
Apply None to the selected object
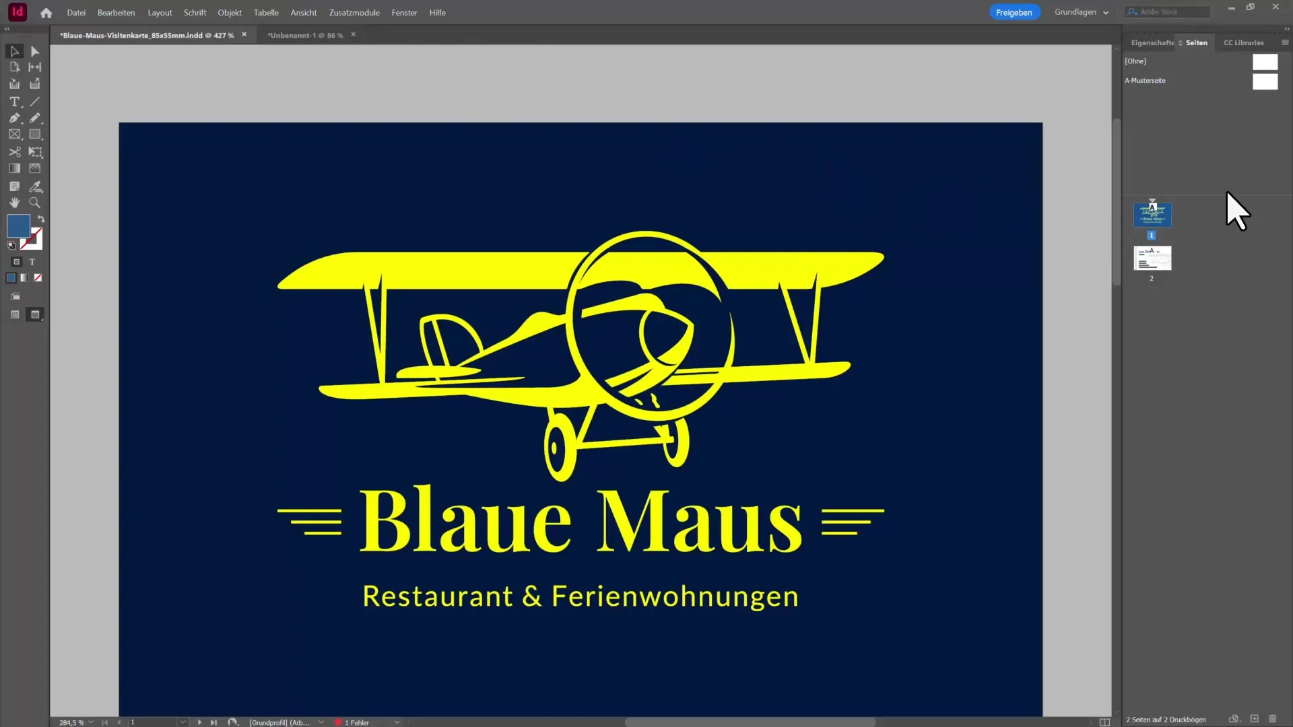pyautogui.click(x=38, y=277)
